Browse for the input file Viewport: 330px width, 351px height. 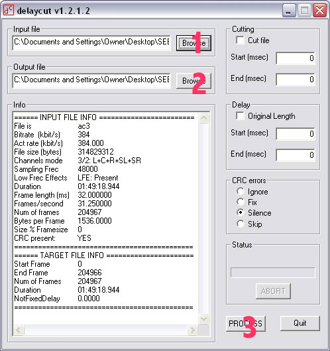193,43
